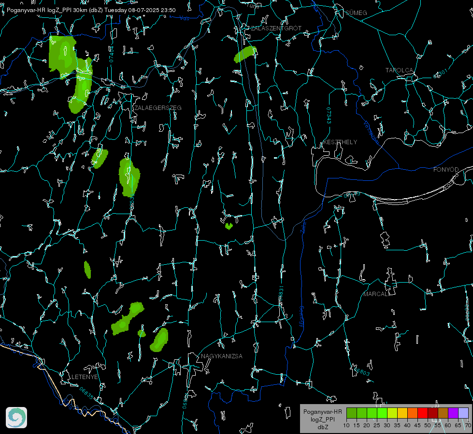Select the 25-30 dBZ bright green swatch

point(382,413)
